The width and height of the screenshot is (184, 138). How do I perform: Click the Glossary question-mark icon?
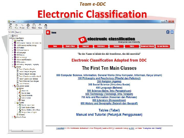[x=18, y=114]
